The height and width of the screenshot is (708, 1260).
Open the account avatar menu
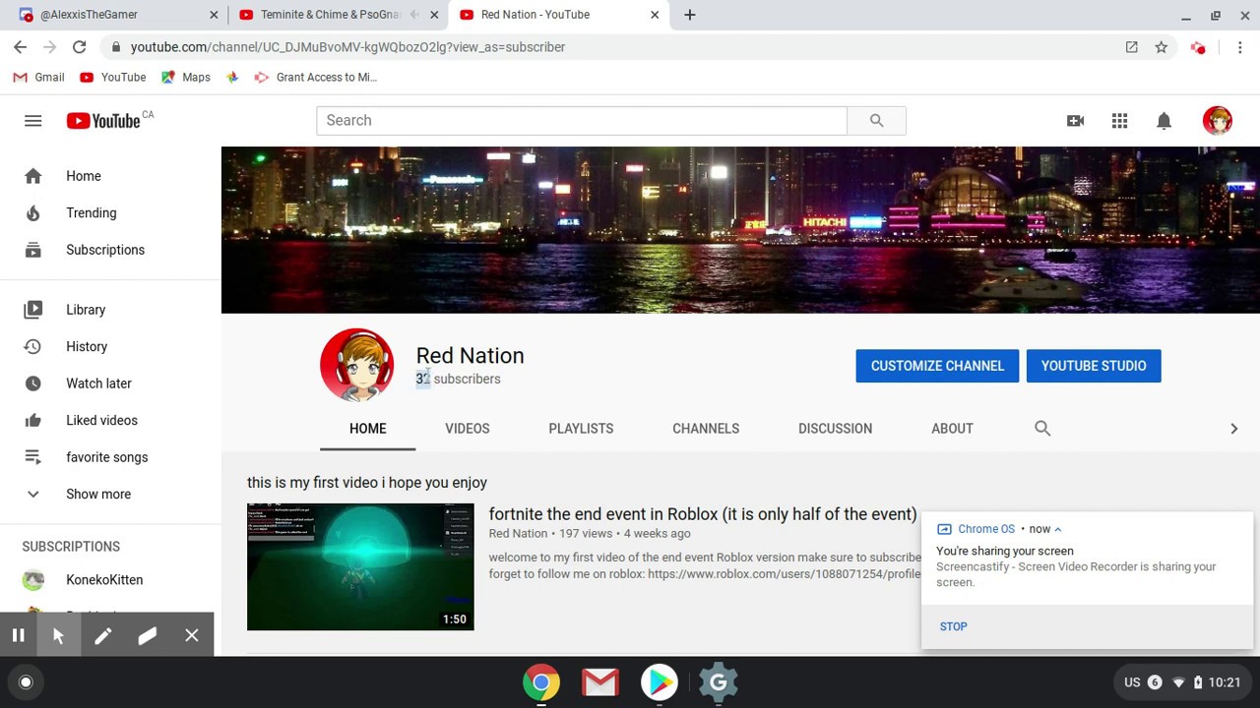coord(1217,120)
